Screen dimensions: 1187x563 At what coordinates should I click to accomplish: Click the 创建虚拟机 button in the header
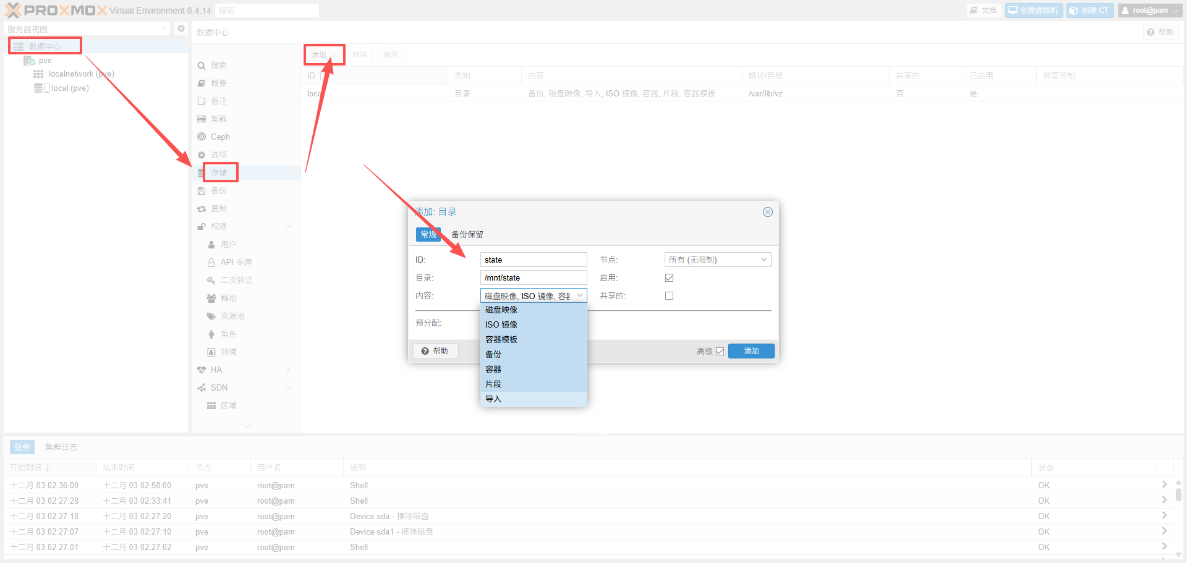1033,10
